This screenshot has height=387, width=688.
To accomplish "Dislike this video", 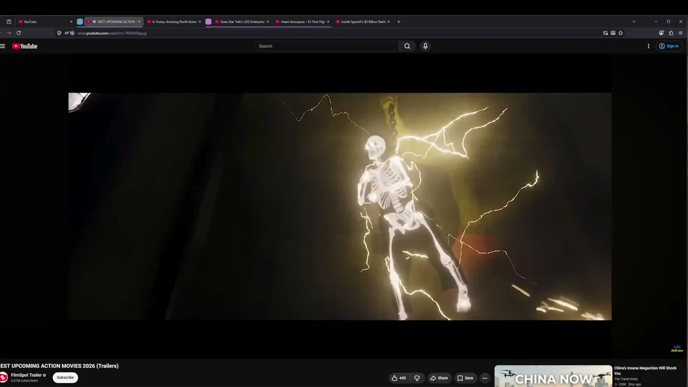I will [x=417, y=378].
